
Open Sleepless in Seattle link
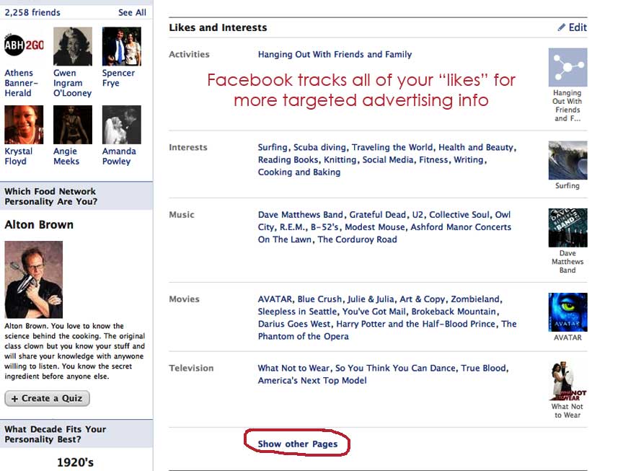298,311
